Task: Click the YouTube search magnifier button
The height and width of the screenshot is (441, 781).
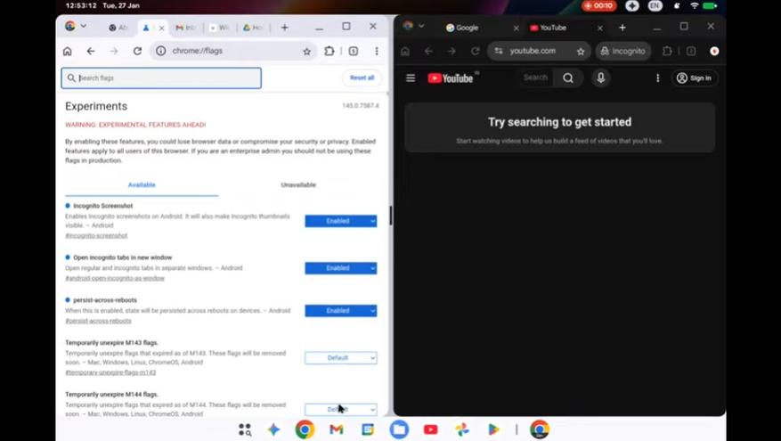Action: (568, 78)
